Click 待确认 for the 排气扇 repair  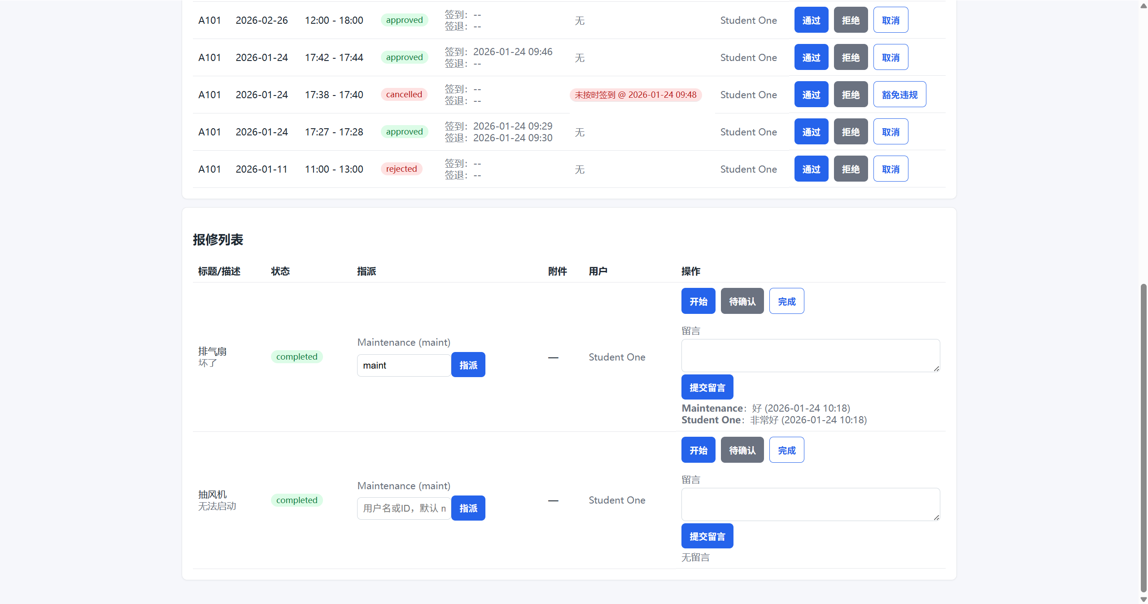742,301
